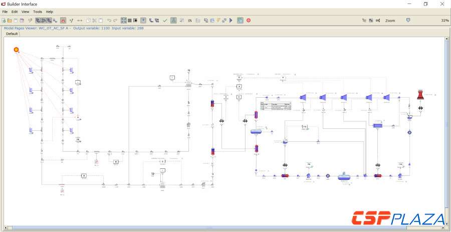Click the fit-to-window icon in toolbar
Viewport: 451px width, 232px height.
pyautogui.click(x=123, y=21)
